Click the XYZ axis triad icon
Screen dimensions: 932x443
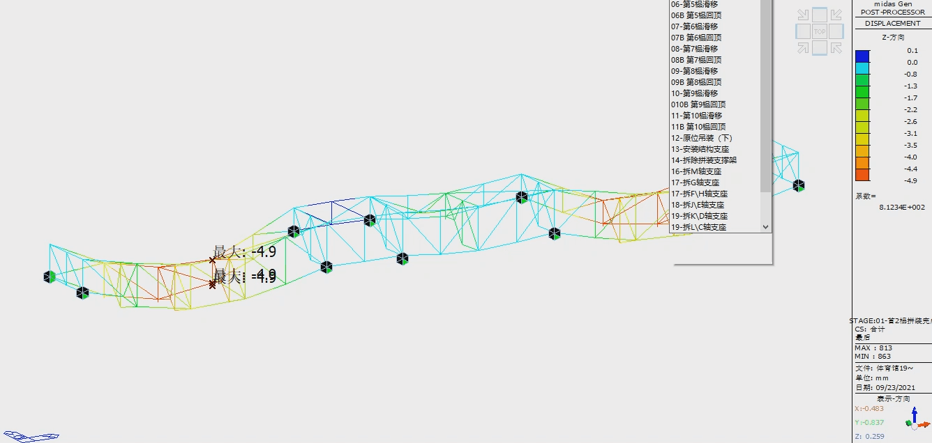(914, 417)
